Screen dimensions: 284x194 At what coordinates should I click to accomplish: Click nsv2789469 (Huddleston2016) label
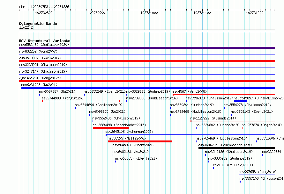(x=221, y=138)
